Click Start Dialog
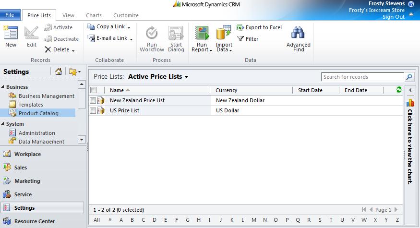The height and width of the screenshot is (228, 420). [x=176, y=39]
